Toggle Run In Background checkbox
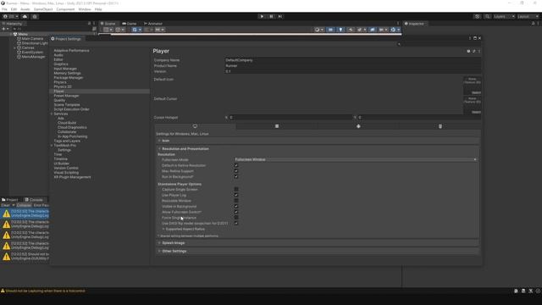This screenshot has width=542, height=305. tap(236, 176)
